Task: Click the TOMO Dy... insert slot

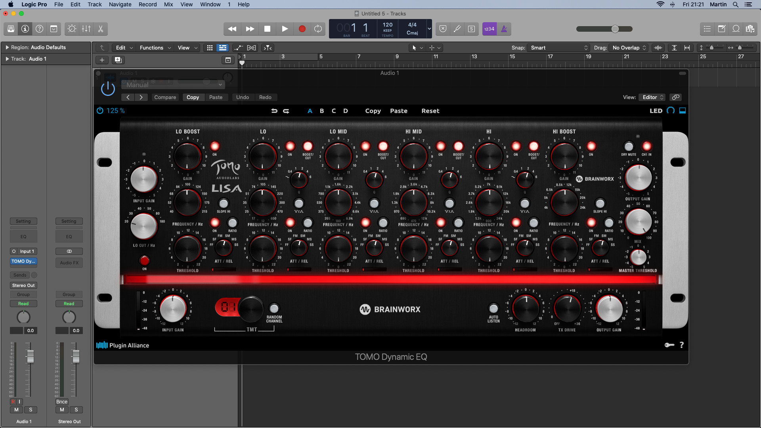Action: pyautogui.click(x=23, y=261)
